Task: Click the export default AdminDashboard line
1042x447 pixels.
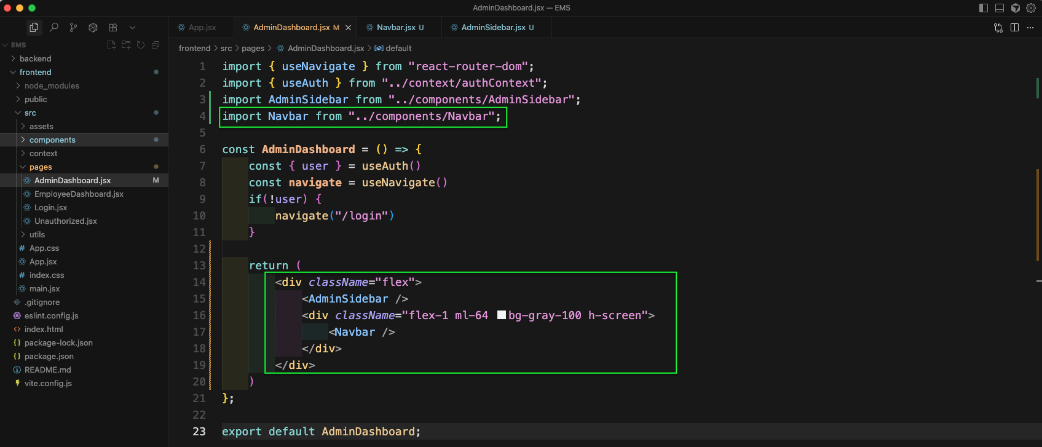Action: tap(321, 431)
